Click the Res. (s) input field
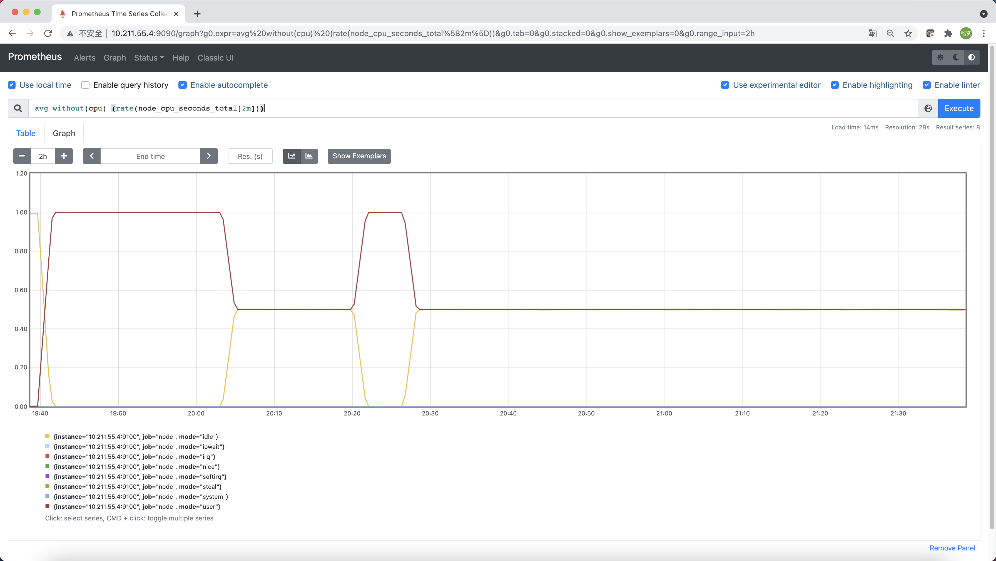Viewport: 996px width, 561px height. (x=250, y=156)
